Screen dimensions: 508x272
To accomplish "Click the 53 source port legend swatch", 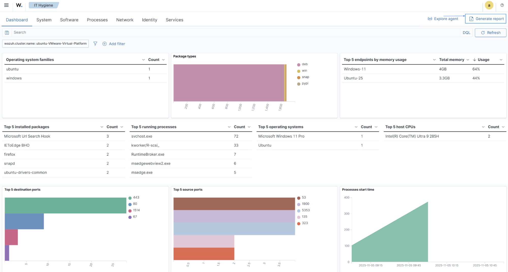I will tap(299, 198).
